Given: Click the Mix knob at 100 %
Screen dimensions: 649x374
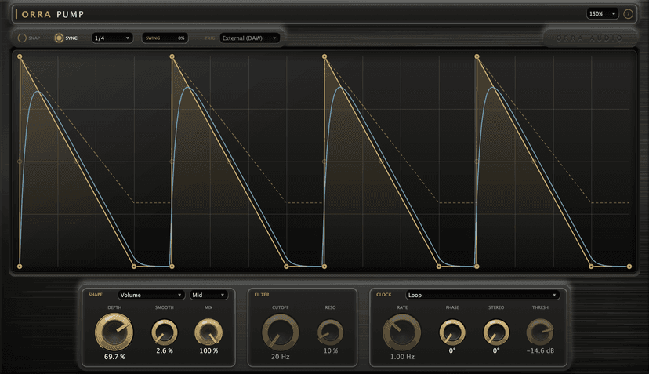Looking at the screenshot, I should [x=208, y=332].
